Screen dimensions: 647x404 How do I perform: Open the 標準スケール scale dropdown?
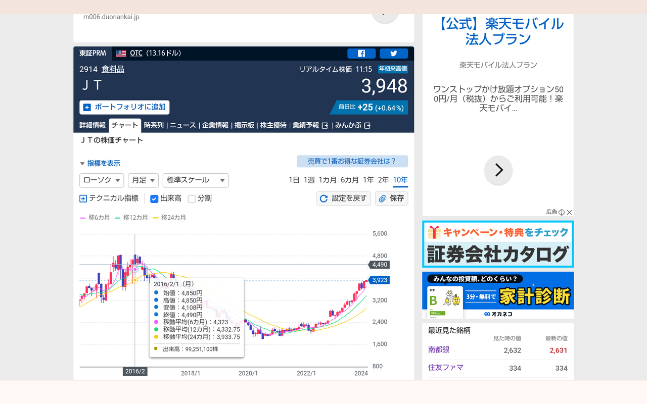click(196, 180)
